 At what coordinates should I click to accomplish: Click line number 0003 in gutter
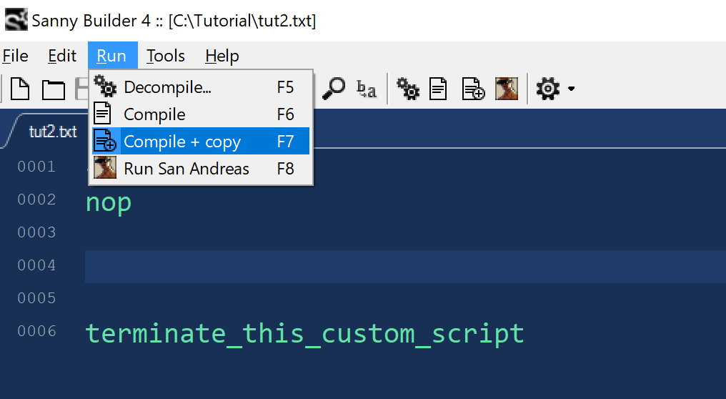(36, 232)
